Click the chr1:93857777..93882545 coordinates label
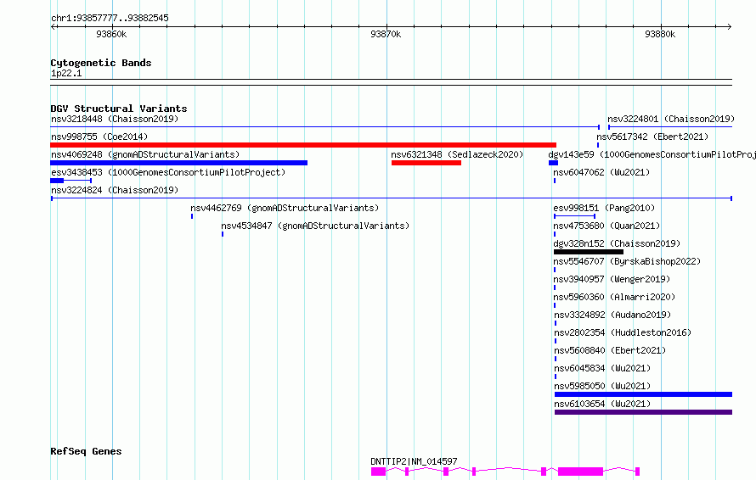Image resolution: width=756 pixels, height=480 pixels. [x=110, y=18]
